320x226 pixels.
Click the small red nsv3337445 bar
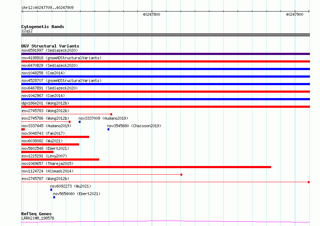click(23, 129)
